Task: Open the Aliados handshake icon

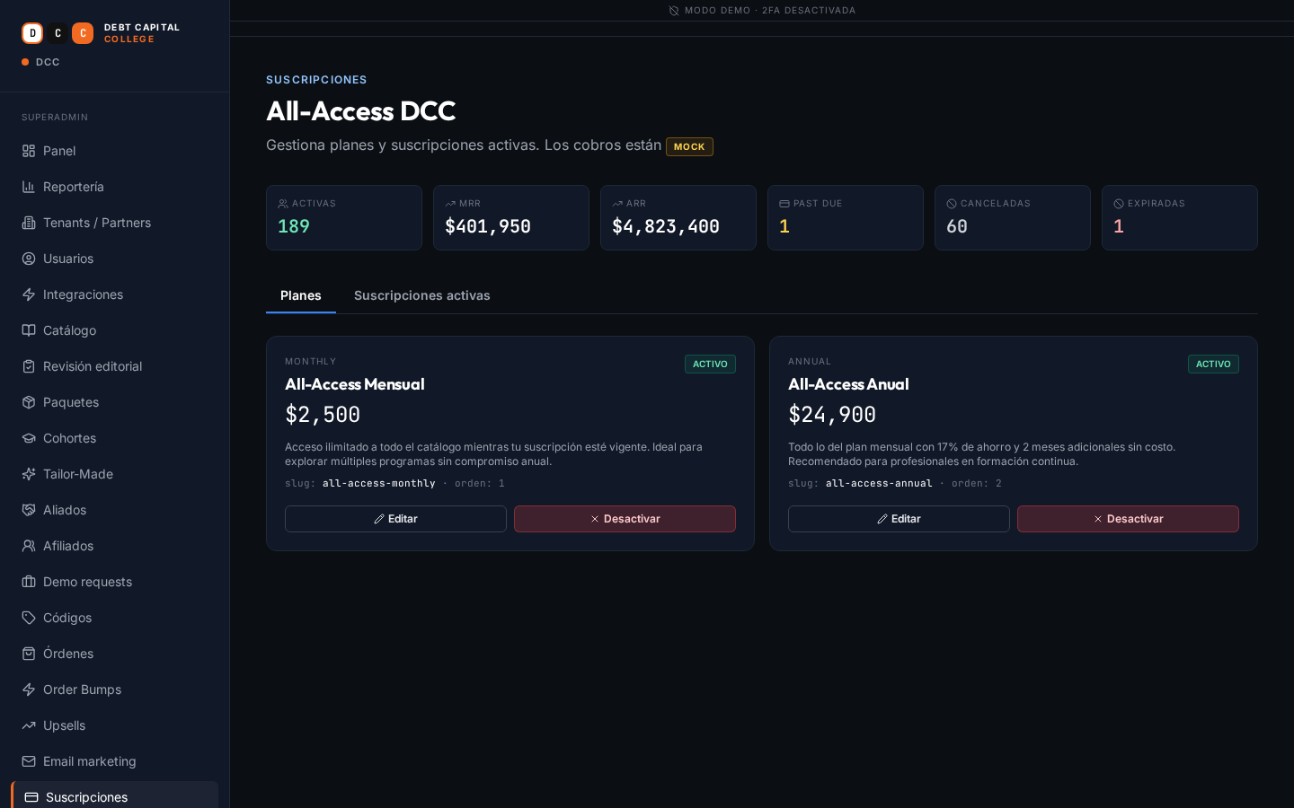Action: point(29,510)
